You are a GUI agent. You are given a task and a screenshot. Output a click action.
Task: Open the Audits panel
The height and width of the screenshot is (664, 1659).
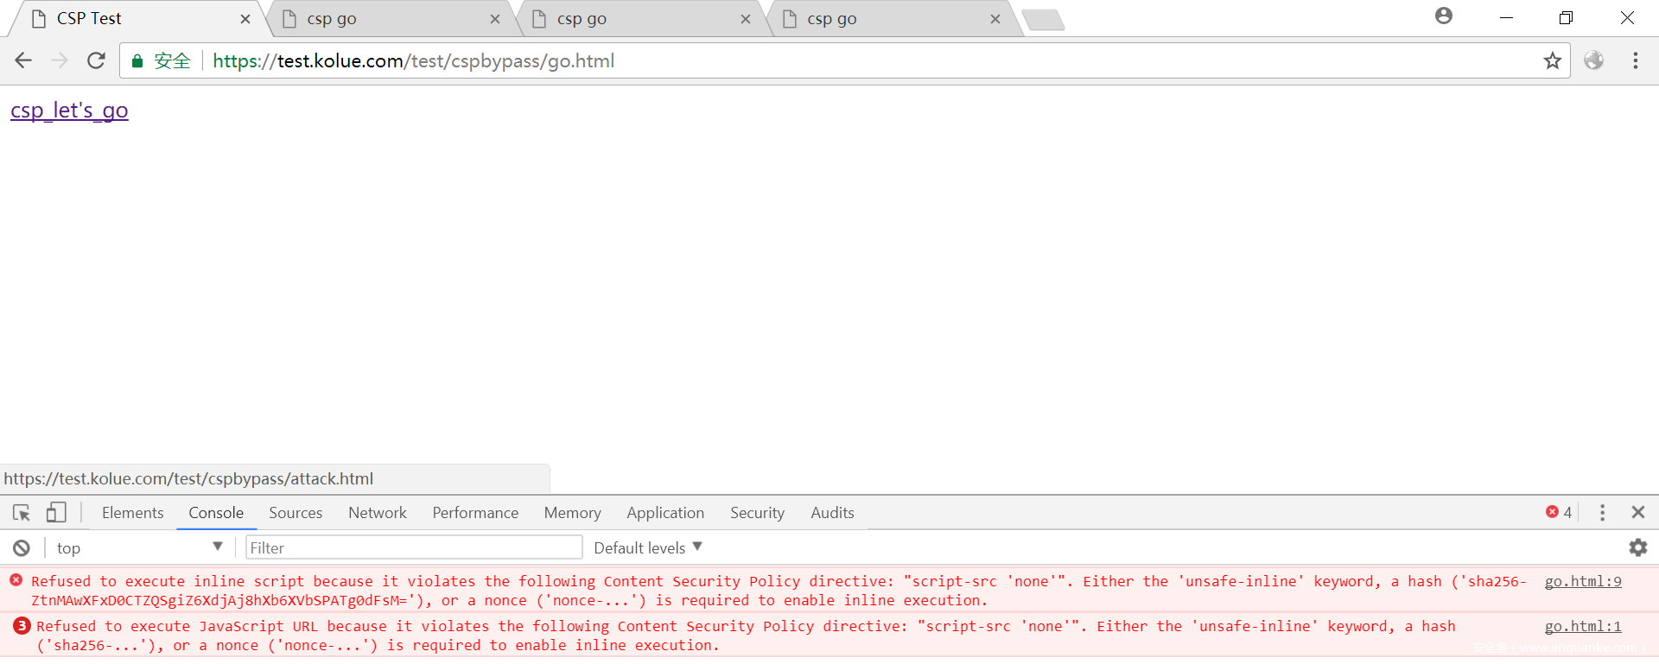pyautogui.click(x=832, y=513)
